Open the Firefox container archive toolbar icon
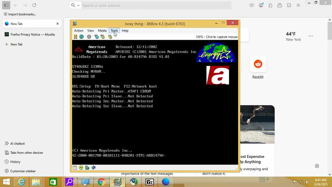This screenshot has width=332, height=187. pyautogui.click(x=280, y=5)
